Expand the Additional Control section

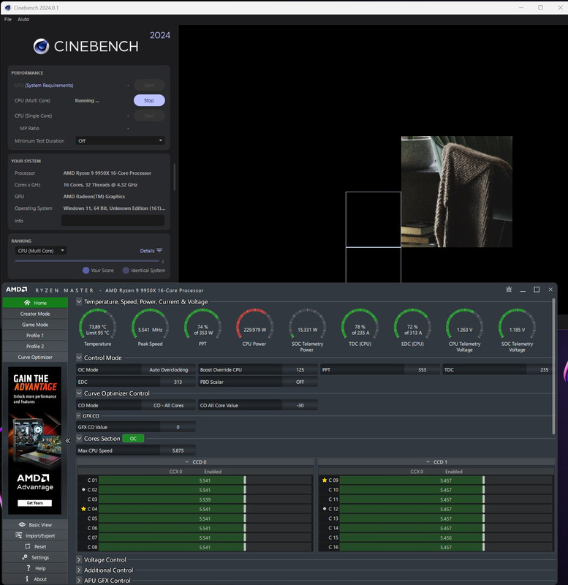tap(79, 570)
